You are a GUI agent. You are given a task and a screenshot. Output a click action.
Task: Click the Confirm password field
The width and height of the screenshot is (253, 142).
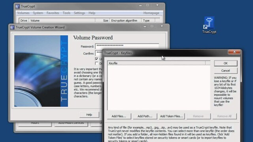(99, 53)
